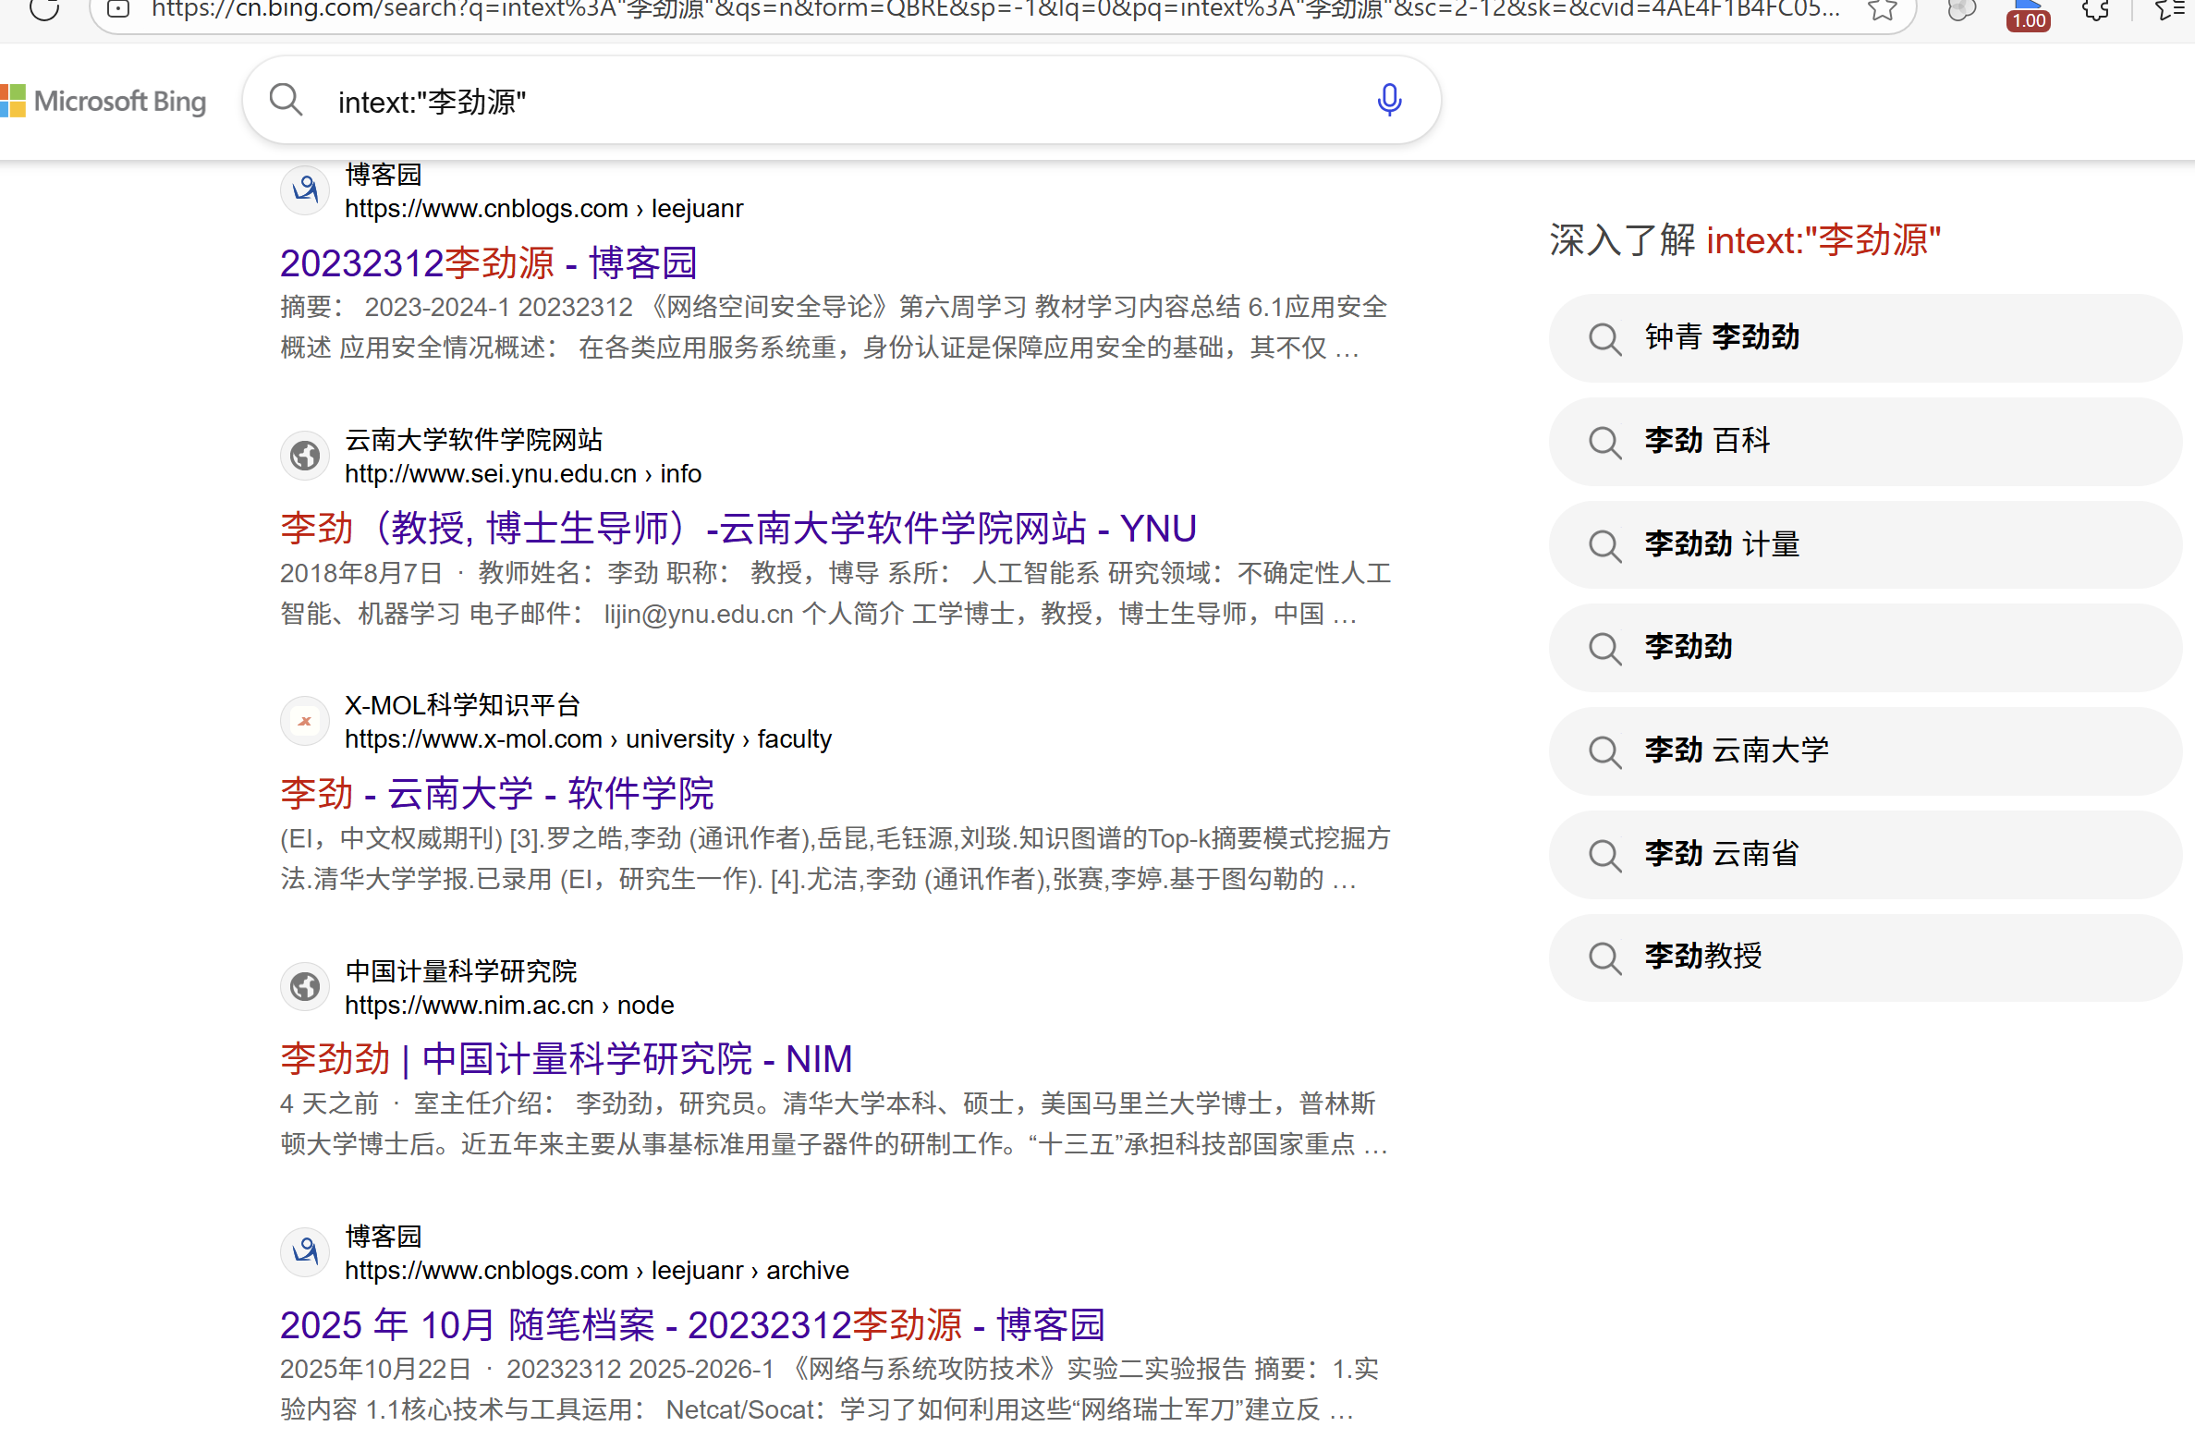The image size is (2195, 1451).
Task: Select related search 李劲 百科
Action: tap(1706, 441)
